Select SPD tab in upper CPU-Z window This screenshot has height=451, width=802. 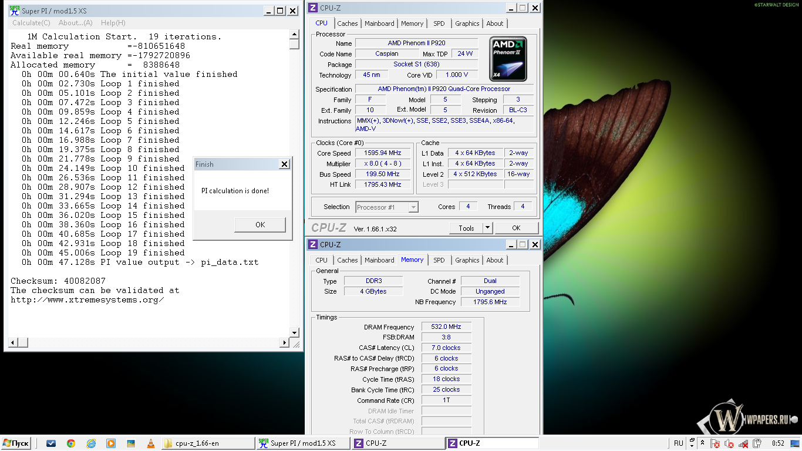(x=439, y=23)
